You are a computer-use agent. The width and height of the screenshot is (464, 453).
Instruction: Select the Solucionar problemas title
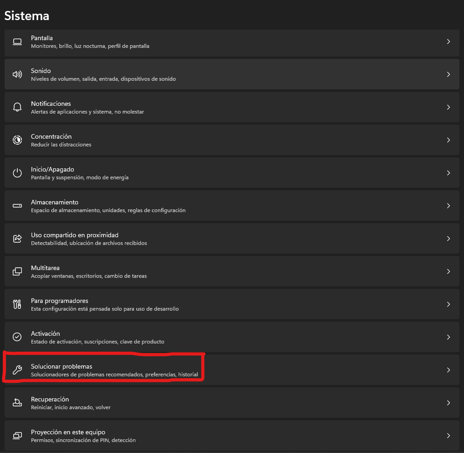[x=62, y=366]
